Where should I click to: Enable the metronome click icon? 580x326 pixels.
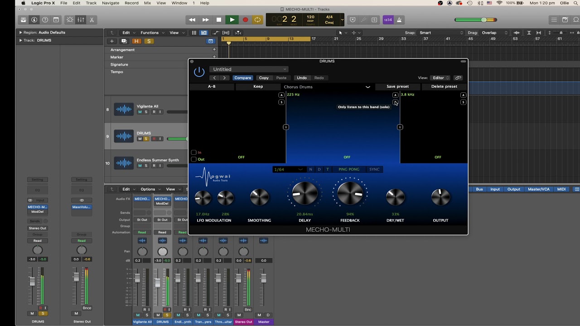399,20
